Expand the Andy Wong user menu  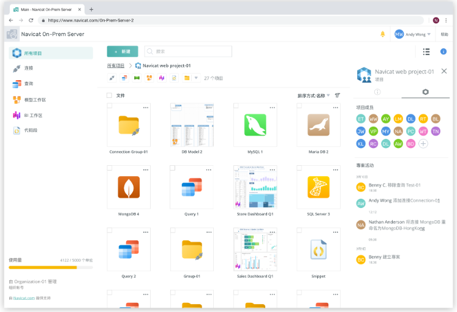coord(412,34)
